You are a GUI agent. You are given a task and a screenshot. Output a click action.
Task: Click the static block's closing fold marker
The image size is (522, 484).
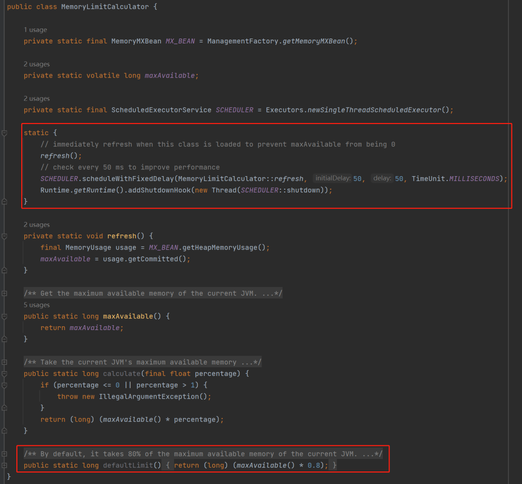pos(4,201)
